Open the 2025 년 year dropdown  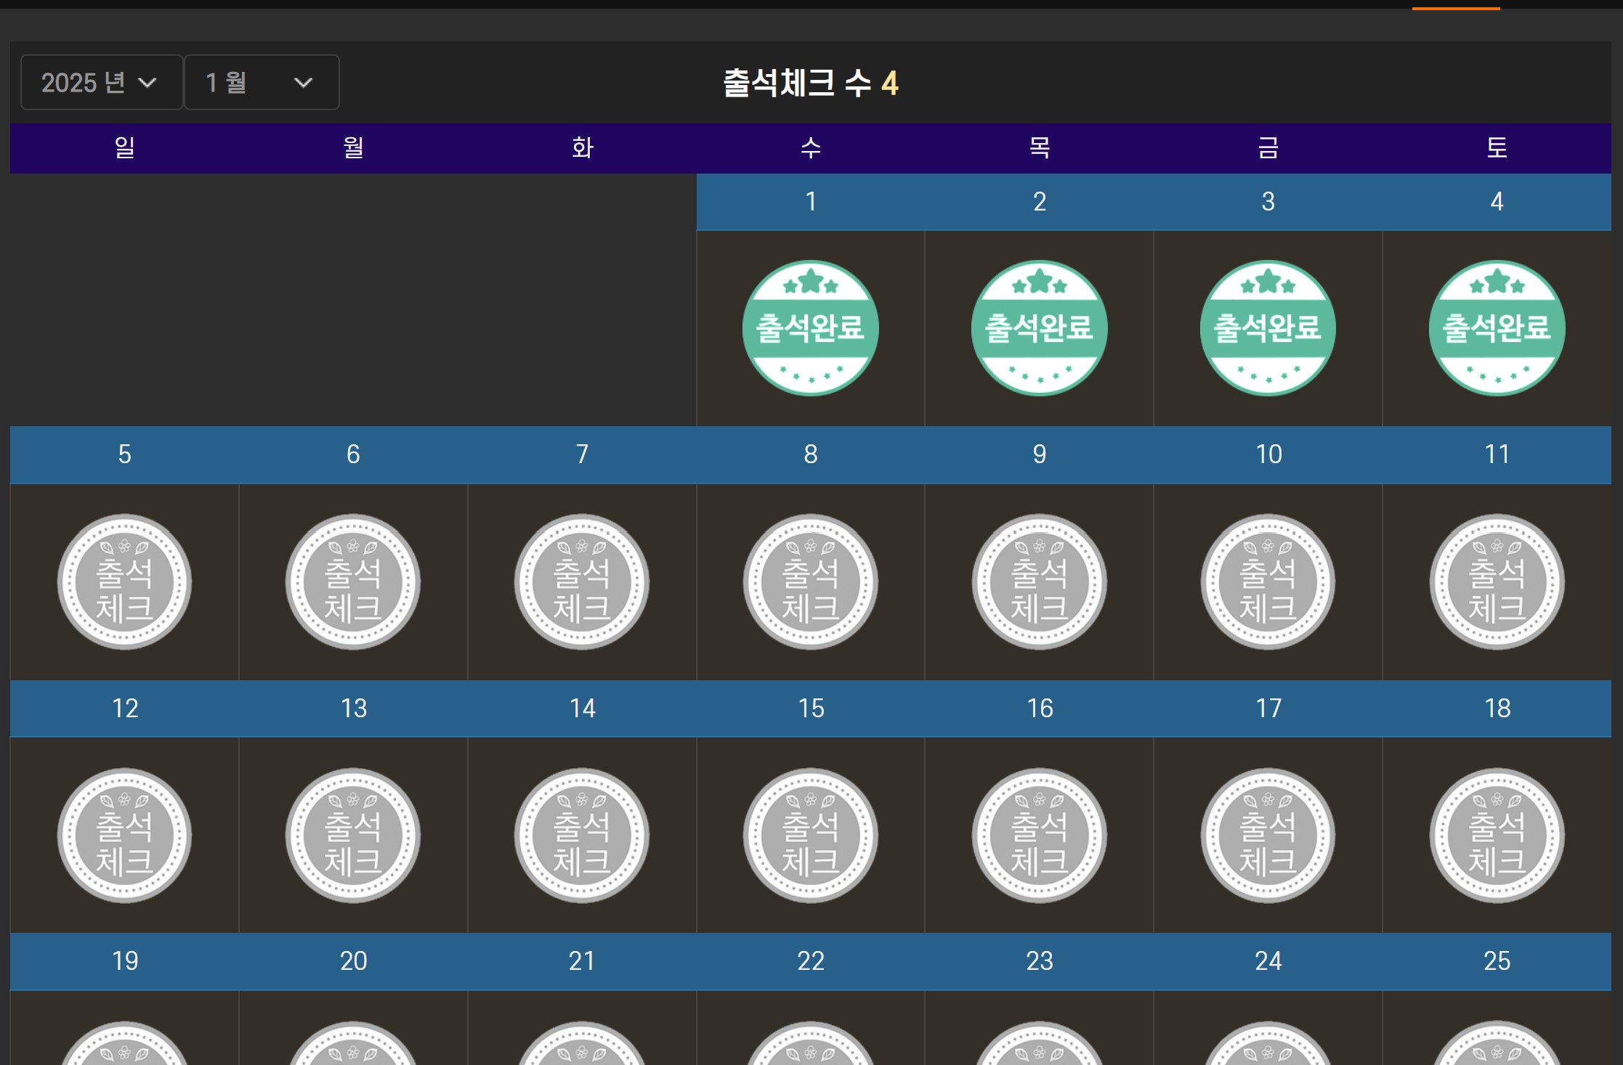coord(102,82)
